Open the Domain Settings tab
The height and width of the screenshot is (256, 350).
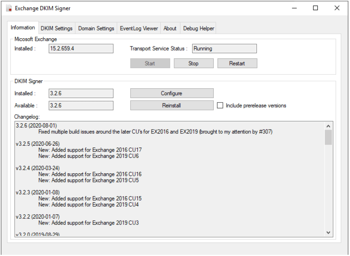(96, 28)
